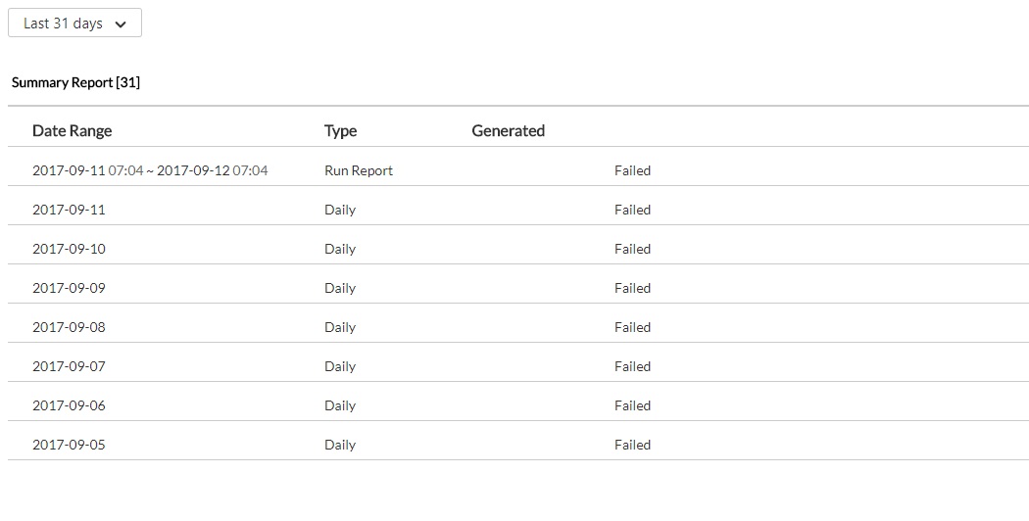Screen dimensions: 1029x521
Task: Click the Run Report type label
Action: pyautogui.click(x=358, y=170)
